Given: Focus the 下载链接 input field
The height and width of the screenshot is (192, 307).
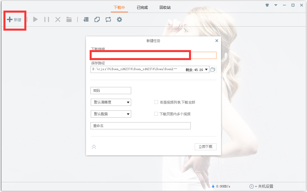Looking at the screenshot, I should point(153,55).
